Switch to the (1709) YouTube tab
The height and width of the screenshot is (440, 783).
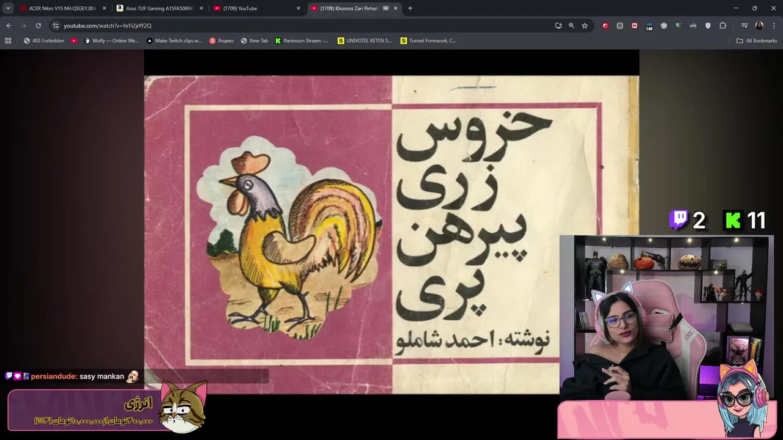pos(256,8)
